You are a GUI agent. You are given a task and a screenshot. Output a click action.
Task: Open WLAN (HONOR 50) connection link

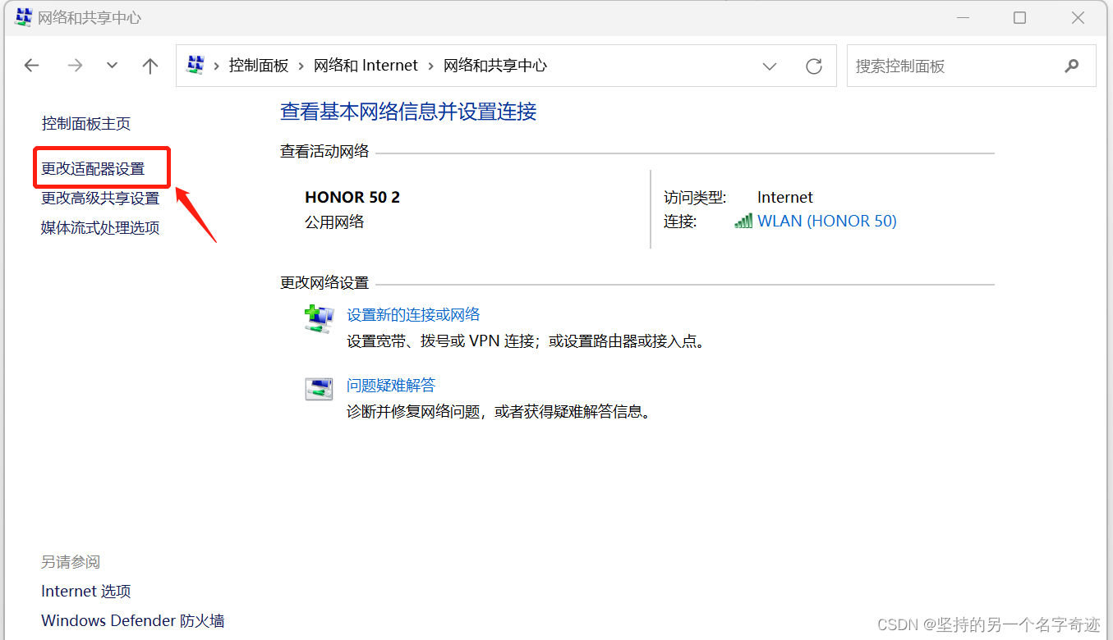(x=827, y=221)
